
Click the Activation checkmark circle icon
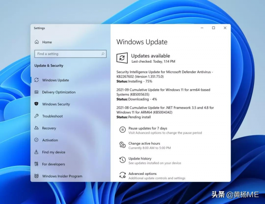36,140
